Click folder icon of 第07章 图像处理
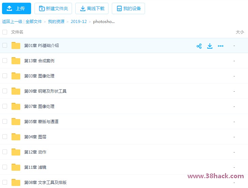The height and width of the screenshot is (188, 248). [x=16, y=106]
